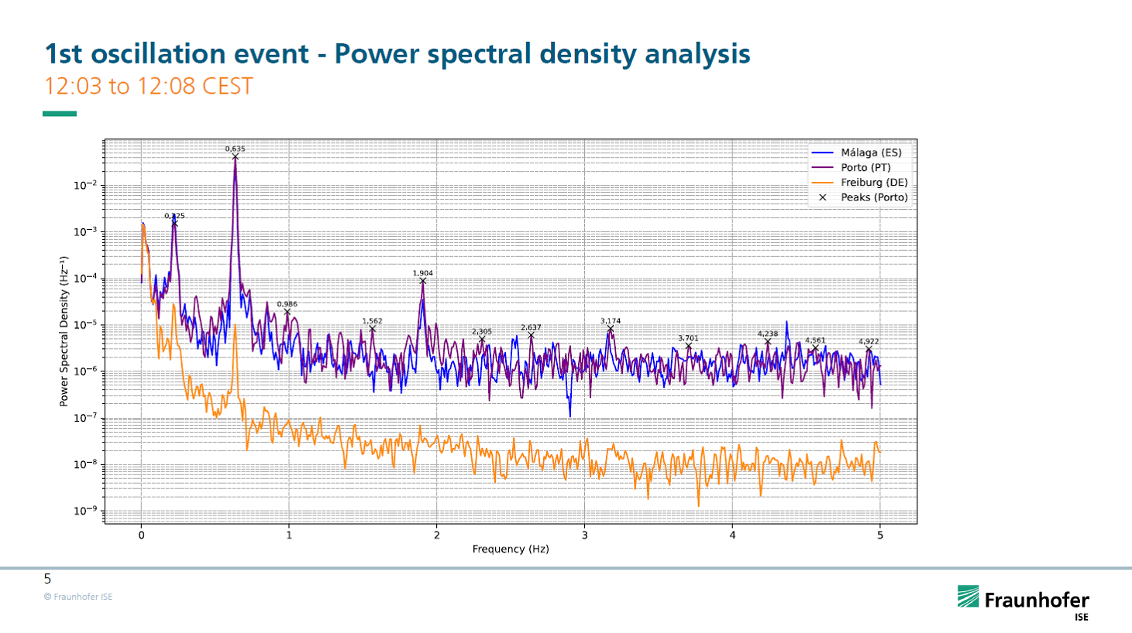Click the peak marker labeled 2.637
The width and height of the screenshot is (1132, 633).
pos(532,335)
